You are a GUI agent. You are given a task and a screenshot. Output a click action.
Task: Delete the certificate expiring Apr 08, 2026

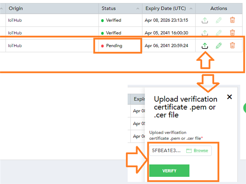(x=232, y=20)
